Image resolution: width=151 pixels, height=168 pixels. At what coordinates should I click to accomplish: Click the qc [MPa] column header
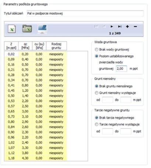pyautogui.click(x=25, y=46)
